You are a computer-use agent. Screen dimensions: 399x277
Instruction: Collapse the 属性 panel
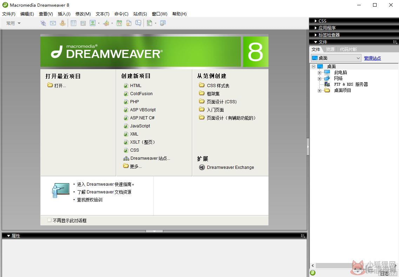(8, 236)
